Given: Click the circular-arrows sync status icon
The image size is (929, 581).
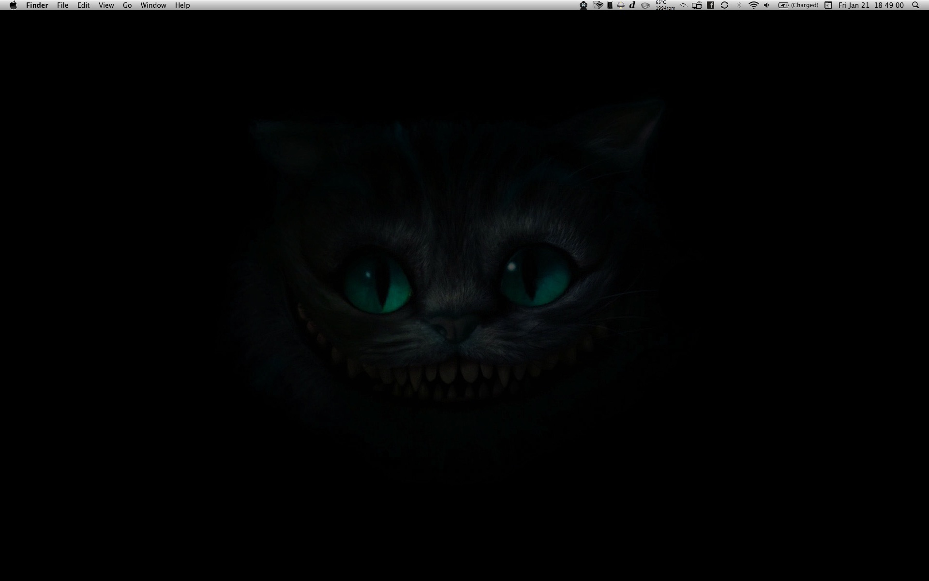Looking at the screenshot, I should (x=724, y=5).
